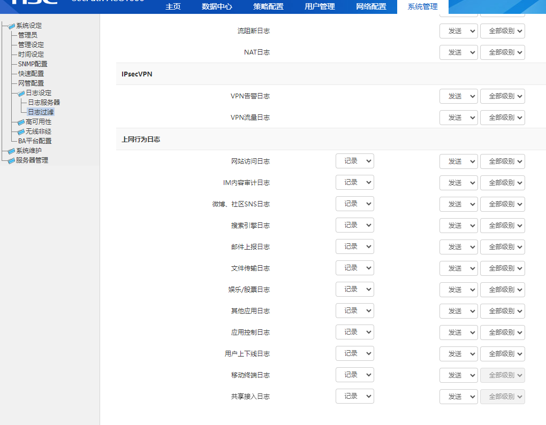Click the IPsecVPN section heading
The image size is (546, 425).
click(x=137, y=74)
